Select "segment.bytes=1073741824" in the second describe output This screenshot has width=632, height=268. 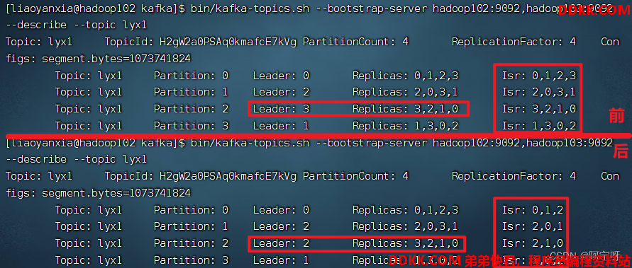116,193
